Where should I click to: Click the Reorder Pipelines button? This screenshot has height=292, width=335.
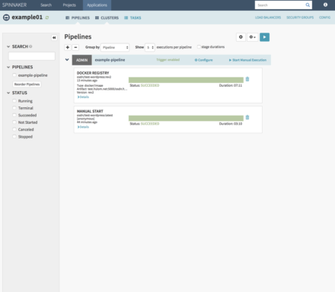click(x=27, y=84)
